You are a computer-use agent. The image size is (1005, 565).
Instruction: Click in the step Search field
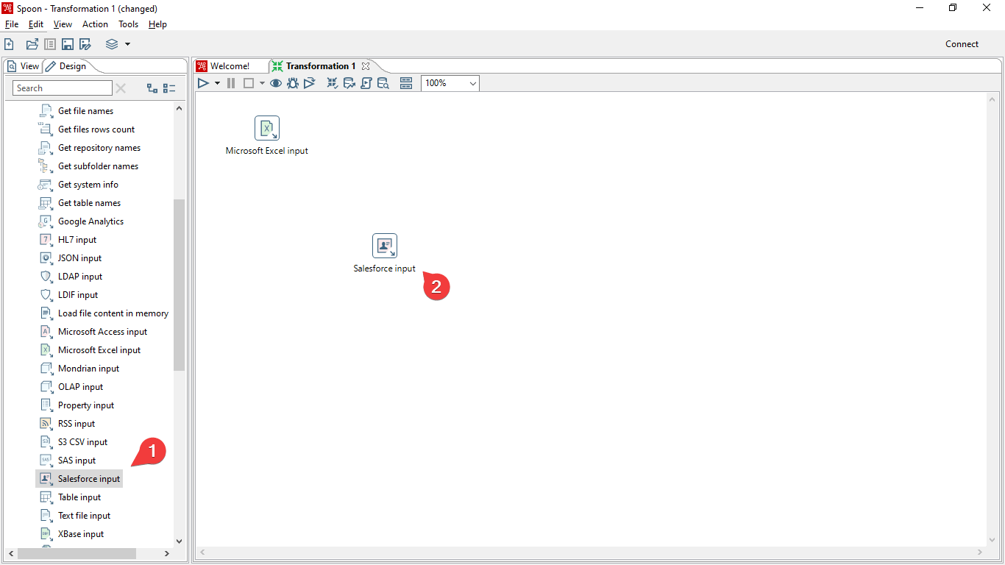pos(63,88)
